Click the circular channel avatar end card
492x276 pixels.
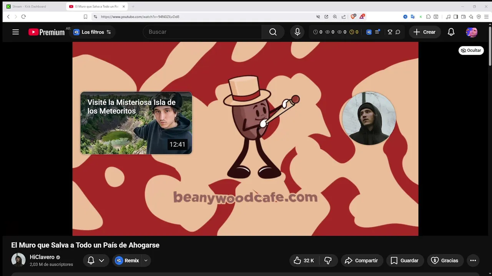tap(369, 118)
